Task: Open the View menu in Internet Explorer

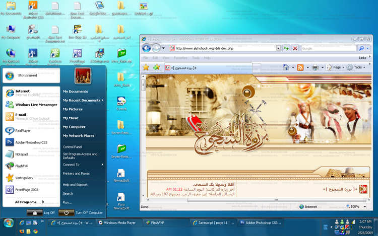Action: [x=166, y=58]
